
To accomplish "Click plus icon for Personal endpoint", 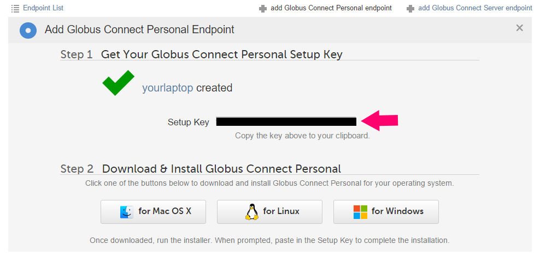I will [263, 9].
